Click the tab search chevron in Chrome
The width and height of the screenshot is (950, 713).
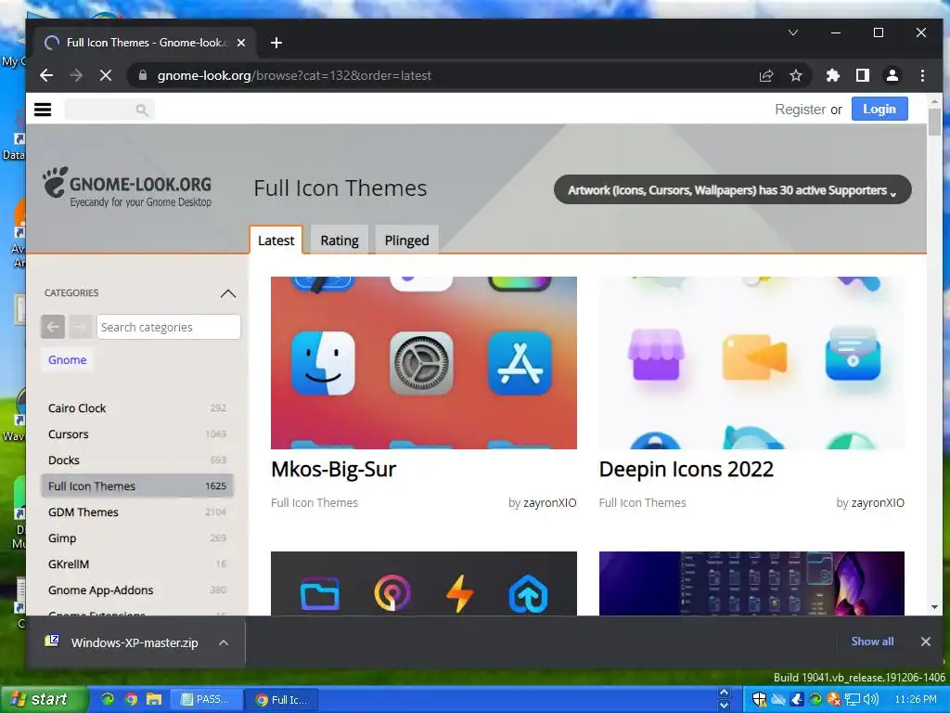(x=792, y=32)
